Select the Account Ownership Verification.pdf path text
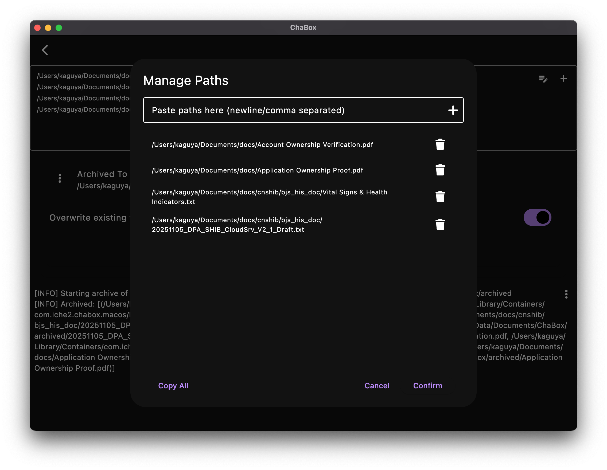 262,144
